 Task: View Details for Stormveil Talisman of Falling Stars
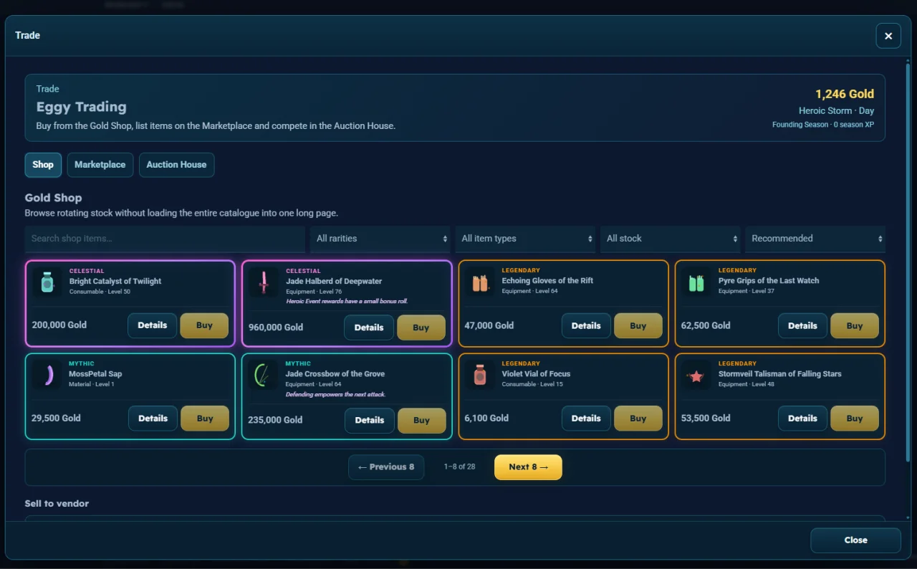coord(802,419)
